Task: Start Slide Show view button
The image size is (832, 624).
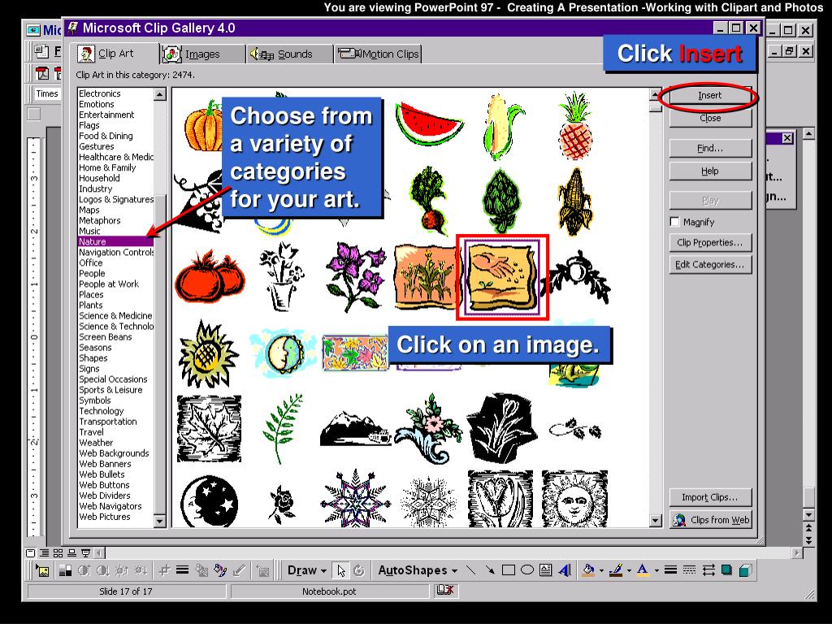Action: (85, 552)
